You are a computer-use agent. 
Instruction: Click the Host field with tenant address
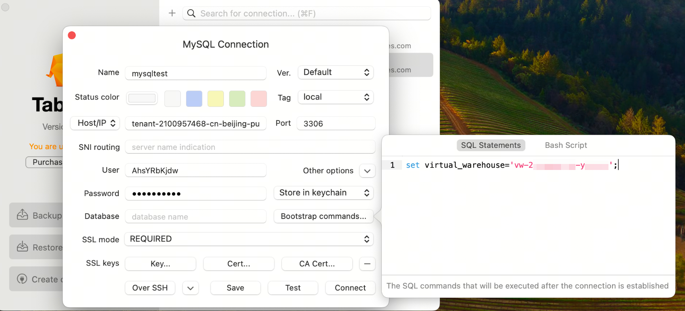(x=196, y=124)
